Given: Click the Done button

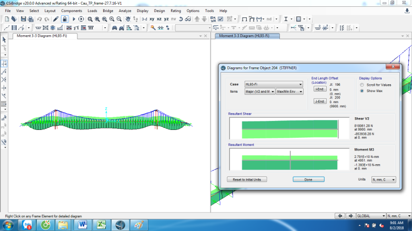Looking at the screenshot, I should click(x=308, y=179).
